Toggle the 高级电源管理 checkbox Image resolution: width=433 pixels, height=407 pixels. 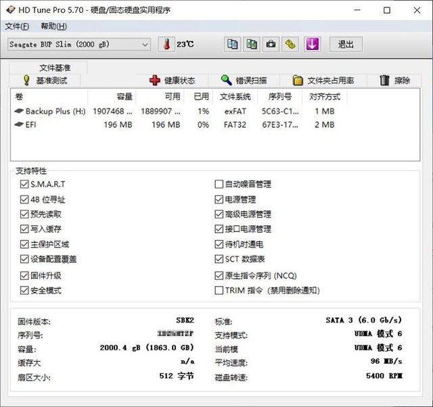click(219, 214)
